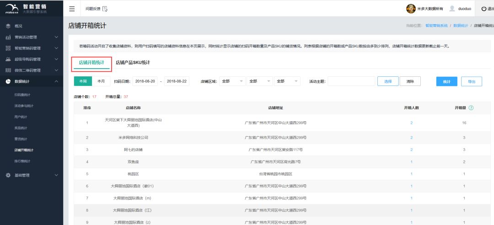The width and height of the screenshot is (494, 225).
Task: Click the store name 阿七的店铺
Action: [133, 150]
